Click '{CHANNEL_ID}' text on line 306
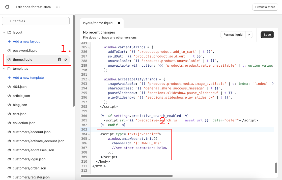Viewport: 282px width, 180px height. coord(148,143)
